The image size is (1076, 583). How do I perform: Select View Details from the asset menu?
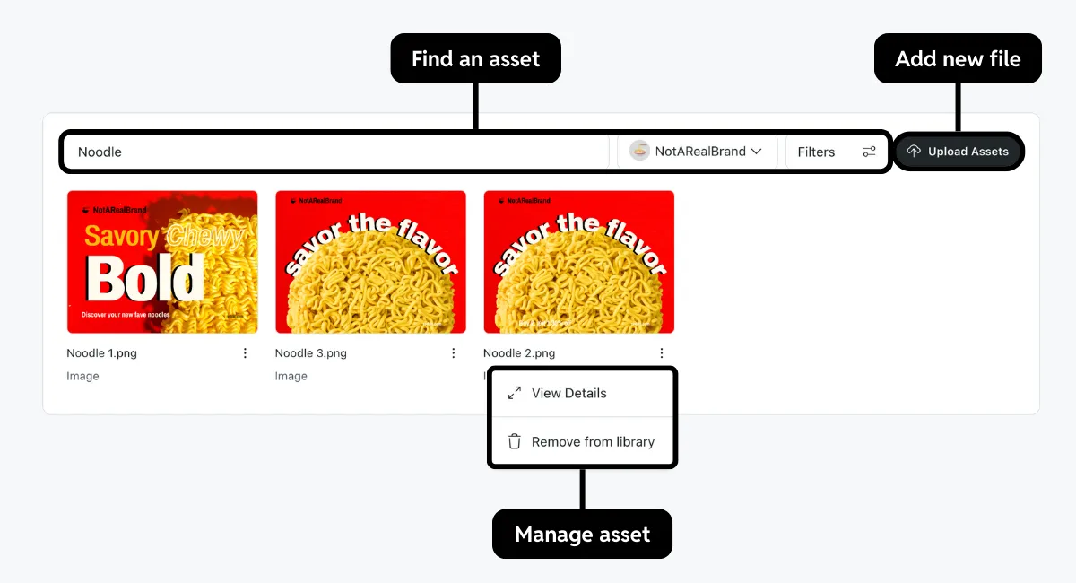(568, 393)
